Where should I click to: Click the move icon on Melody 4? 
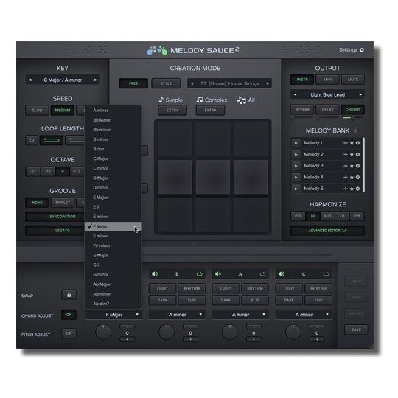(346, 177)
